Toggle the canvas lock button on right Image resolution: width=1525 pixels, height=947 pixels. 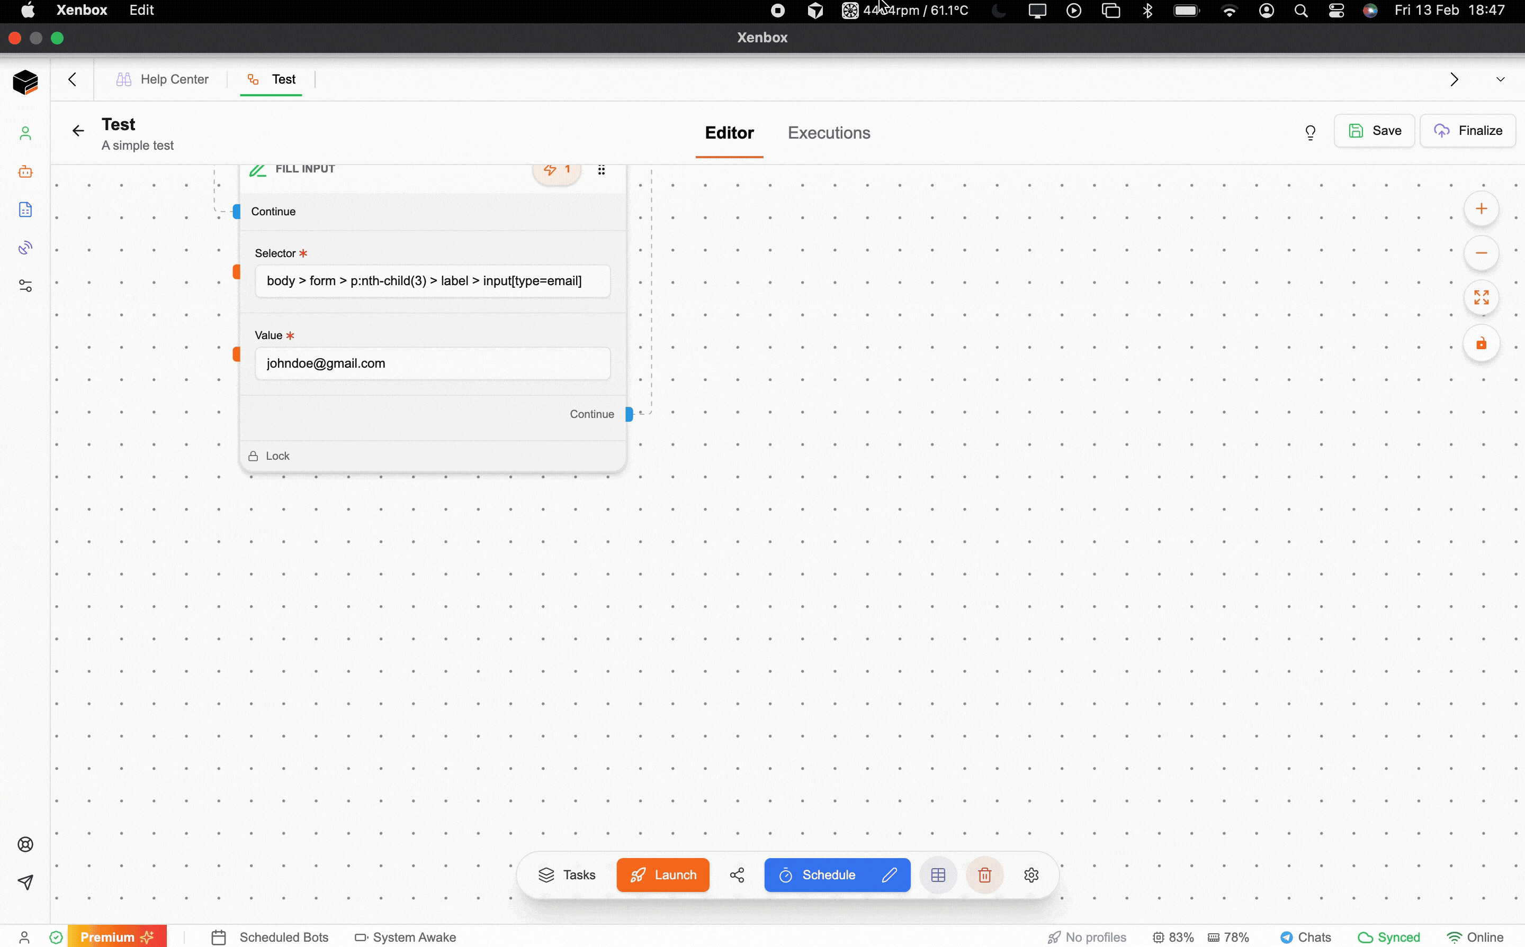pyautogui.click(x=1481, y=343)
